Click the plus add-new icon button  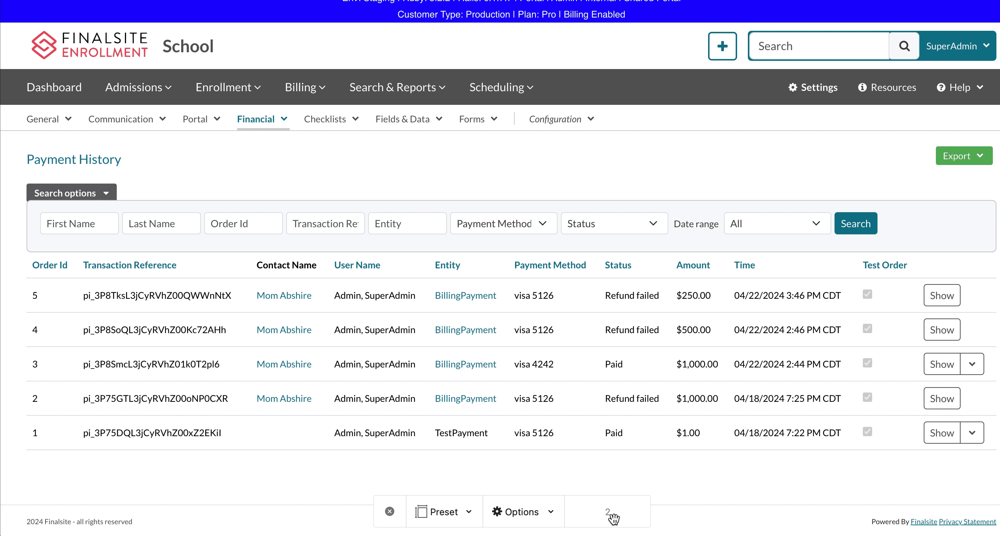tap(722, 46)
